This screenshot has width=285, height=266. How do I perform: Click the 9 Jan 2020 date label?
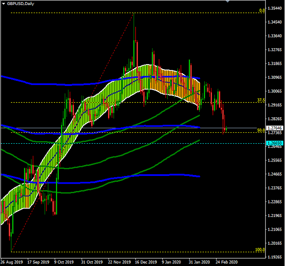tap(171, 262)
